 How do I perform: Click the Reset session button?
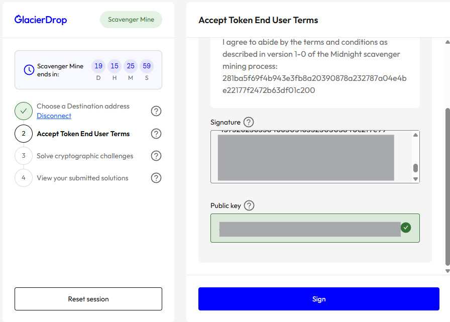point(88,299)
